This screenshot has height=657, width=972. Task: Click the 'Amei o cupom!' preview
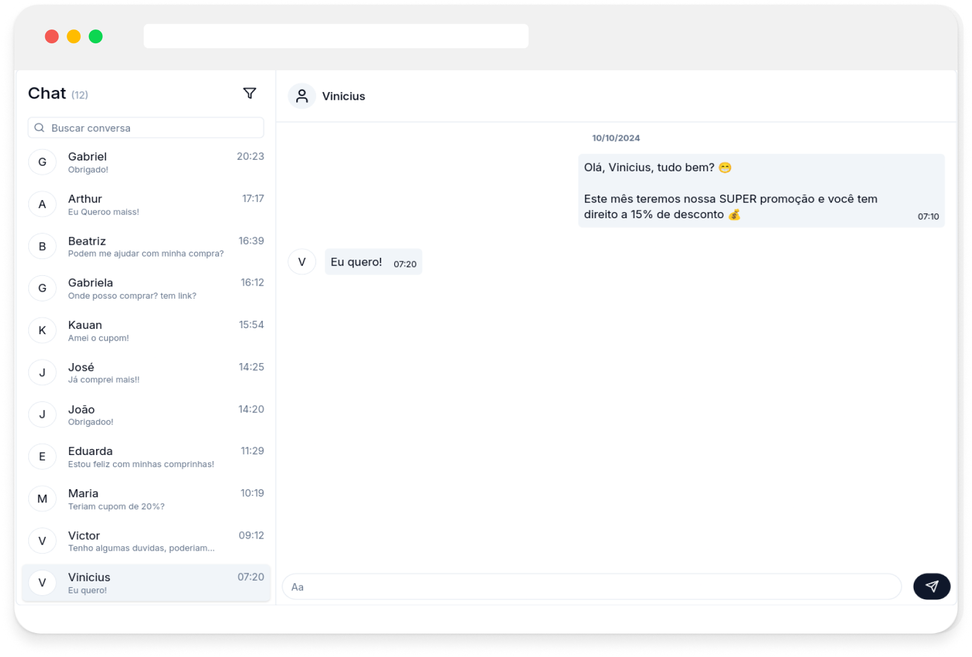tap(99, 338)
